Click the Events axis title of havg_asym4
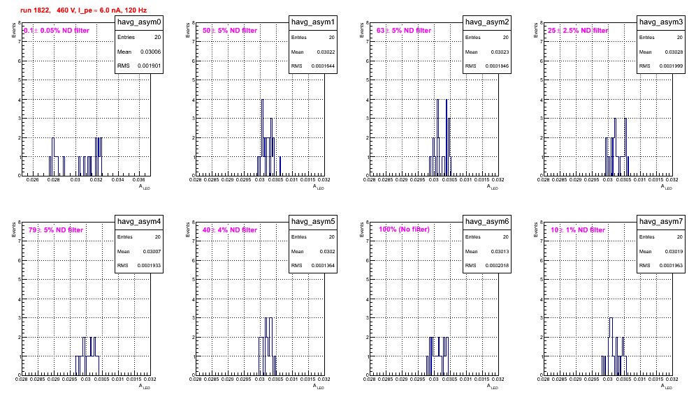 pos(13,229)
